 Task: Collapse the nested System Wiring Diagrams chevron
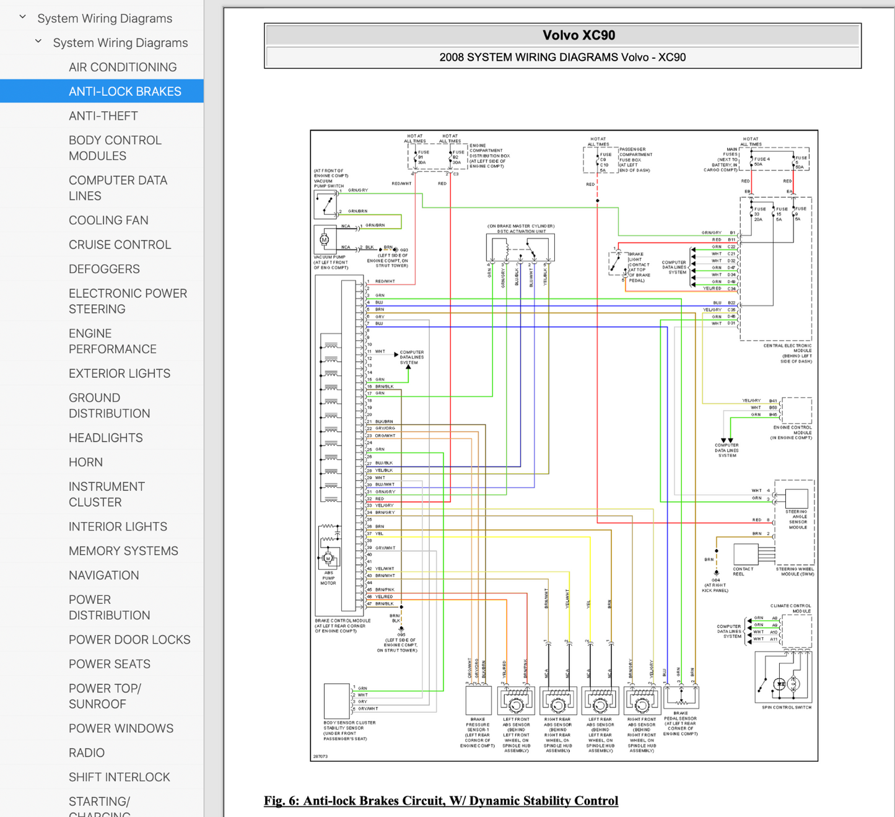click(38, 42)
